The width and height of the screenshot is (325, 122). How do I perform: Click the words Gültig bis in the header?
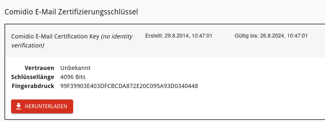(x=246, y=36)
